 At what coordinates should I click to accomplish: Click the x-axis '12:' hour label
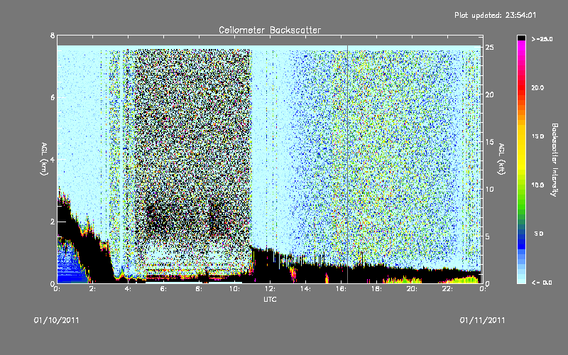click(270, 289)
